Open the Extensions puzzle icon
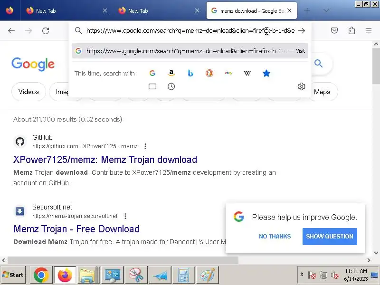The height and width of the screenshot is (285, 380). (x=351, y=30)
